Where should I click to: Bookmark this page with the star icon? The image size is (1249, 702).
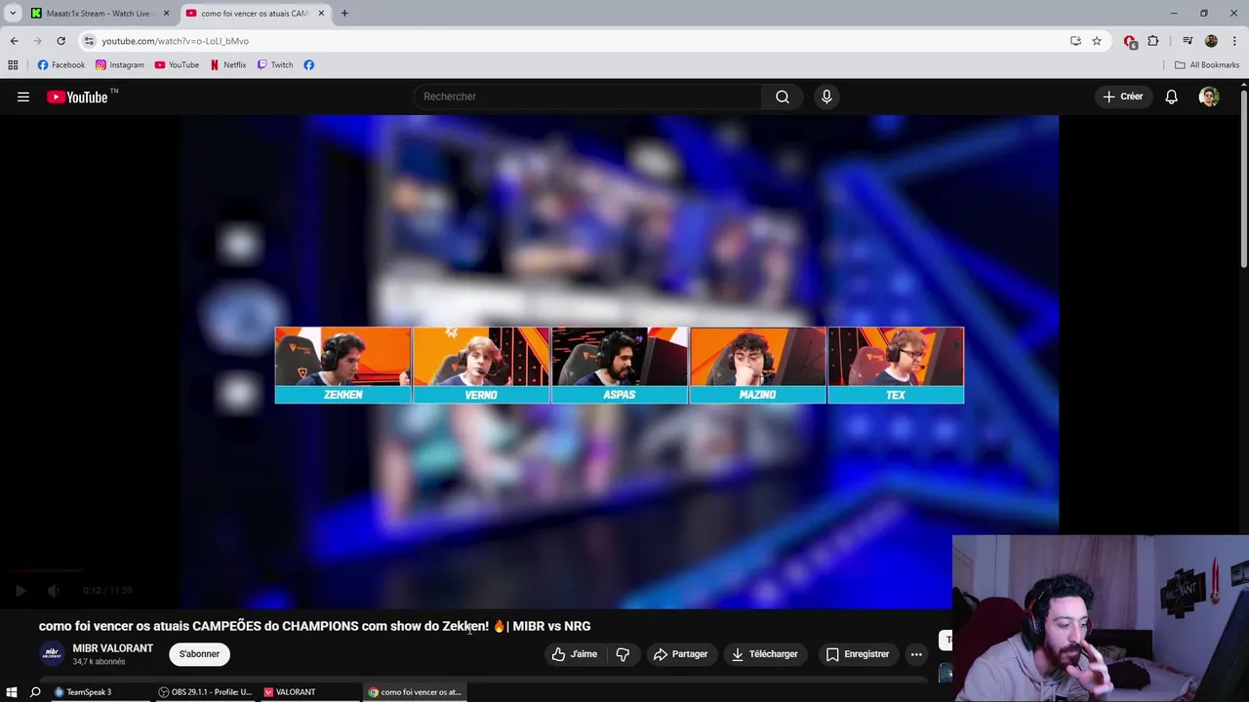[x=1097, y=41]
